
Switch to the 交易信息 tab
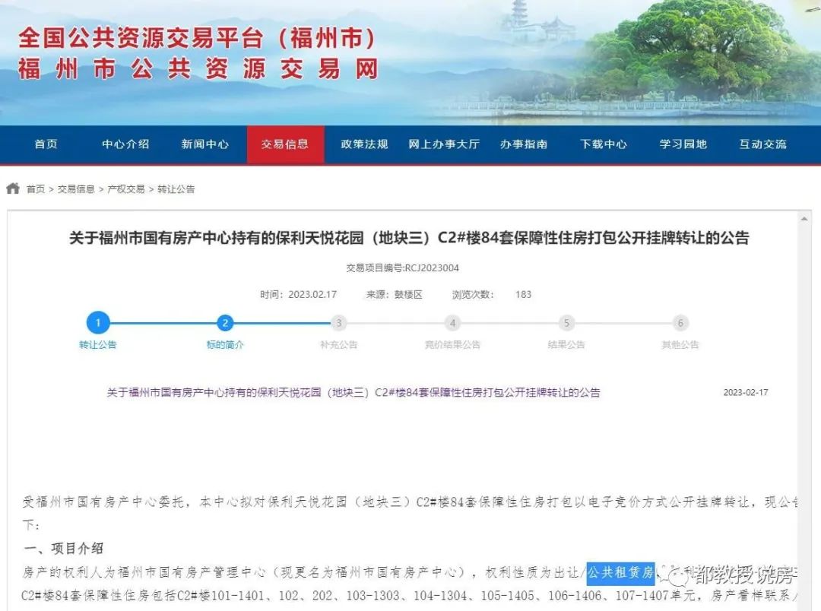tap(285, 144)
